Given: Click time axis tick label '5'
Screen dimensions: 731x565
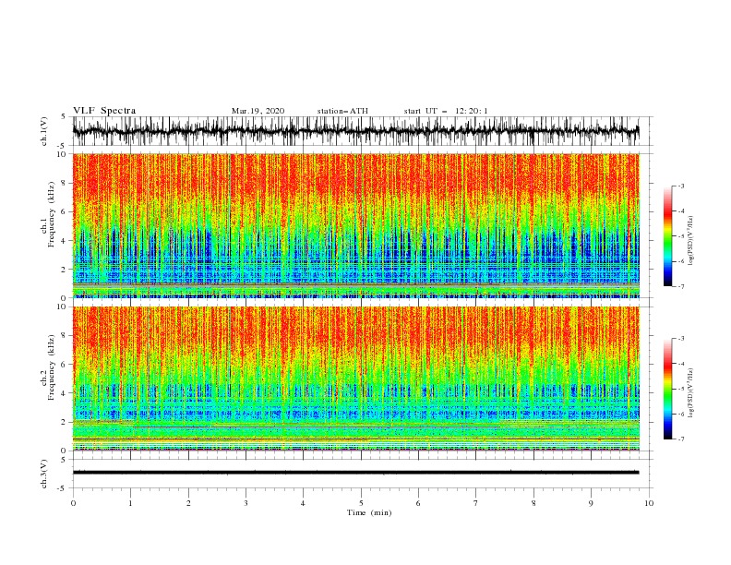Looking at the screenshot, I should click(x=361, y=503).
